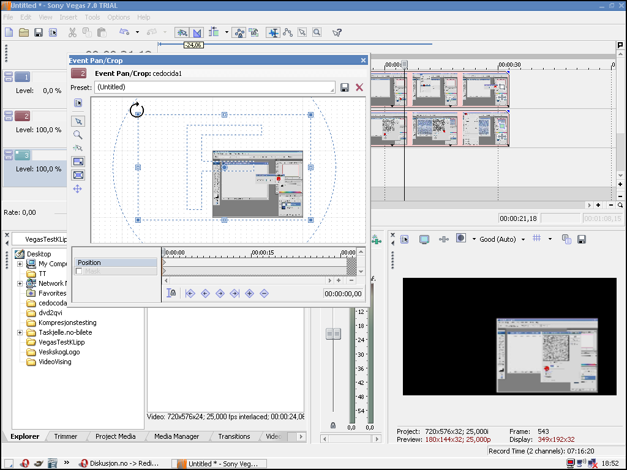Expand the Network tree node
Viewport: 627px width, 470px height.
[x=20, y=283]
